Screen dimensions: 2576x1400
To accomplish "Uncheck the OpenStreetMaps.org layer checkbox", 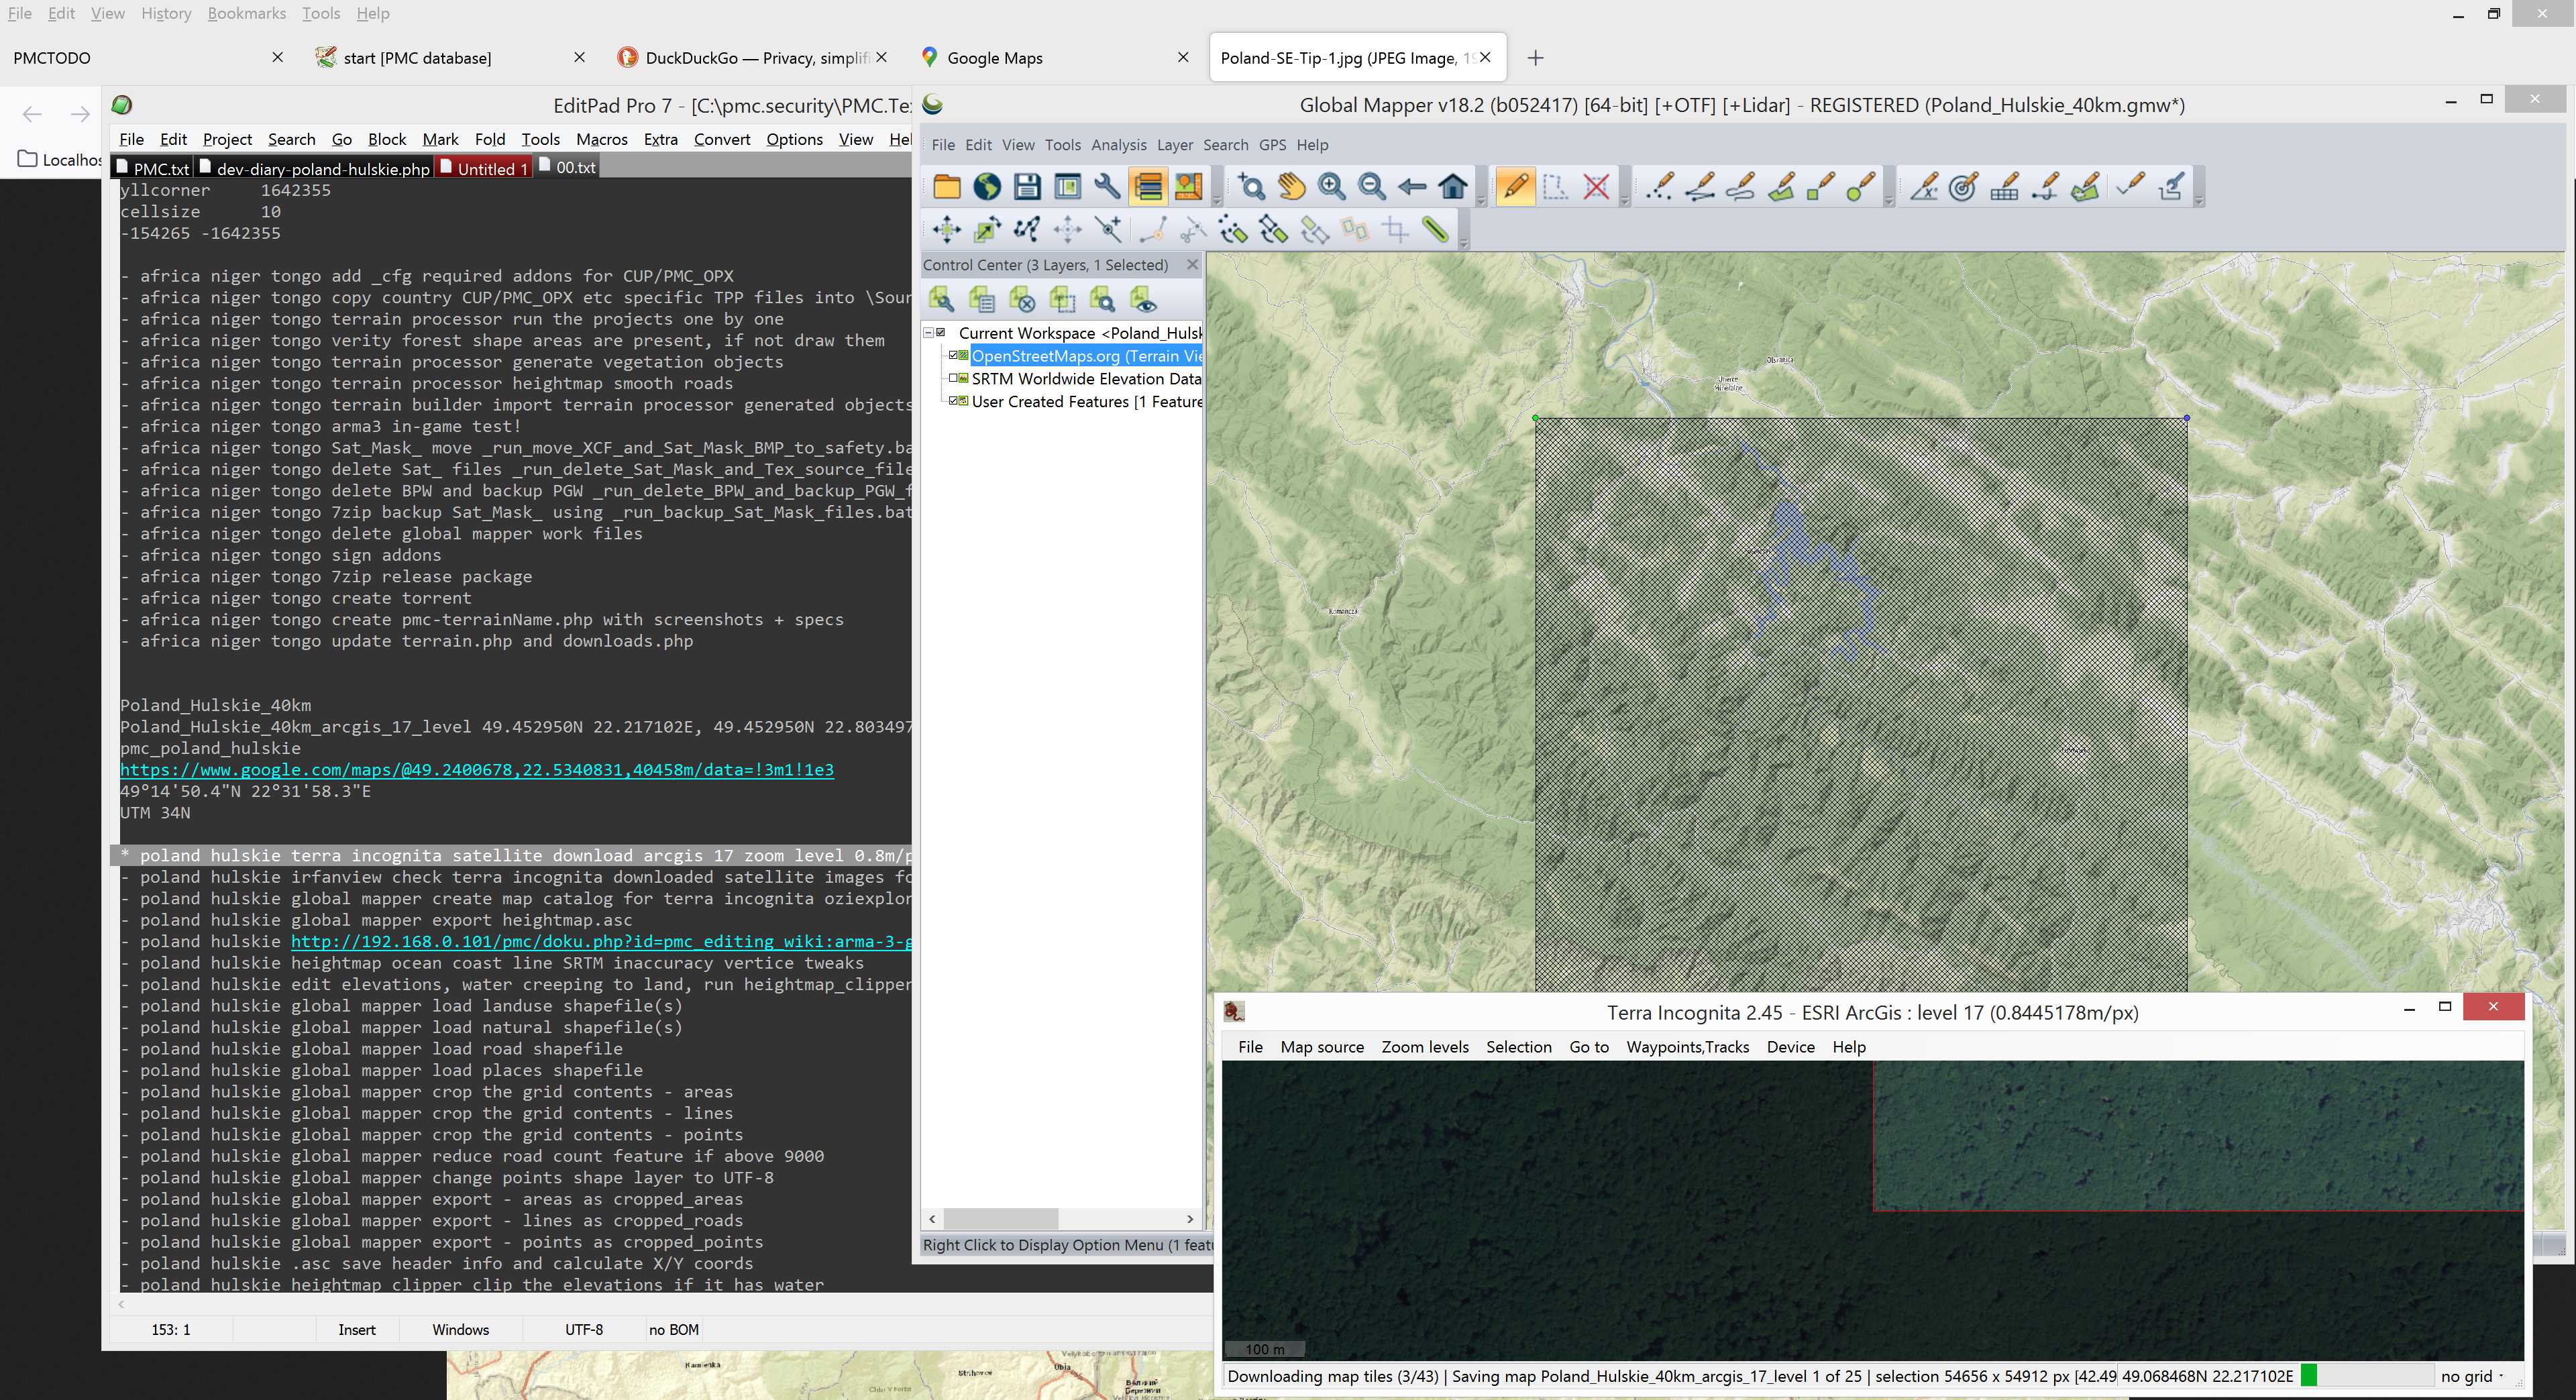I will pos(954,355).
